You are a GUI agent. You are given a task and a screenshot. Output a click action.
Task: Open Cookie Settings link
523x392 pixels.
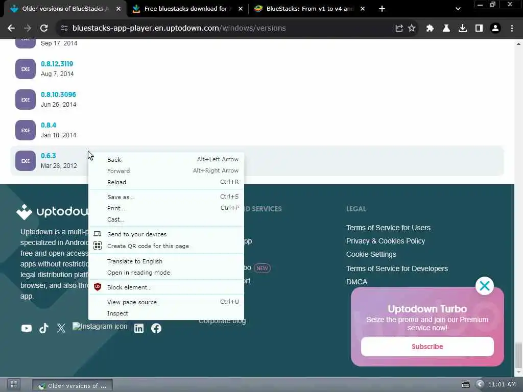(x=371, y=254)
